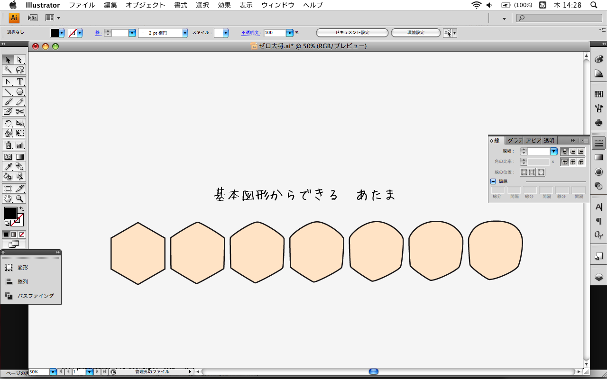The height and width of the screenshot is (379, 607).
Task: Click the black fill color box in toolbox
Action: (10, 214)
